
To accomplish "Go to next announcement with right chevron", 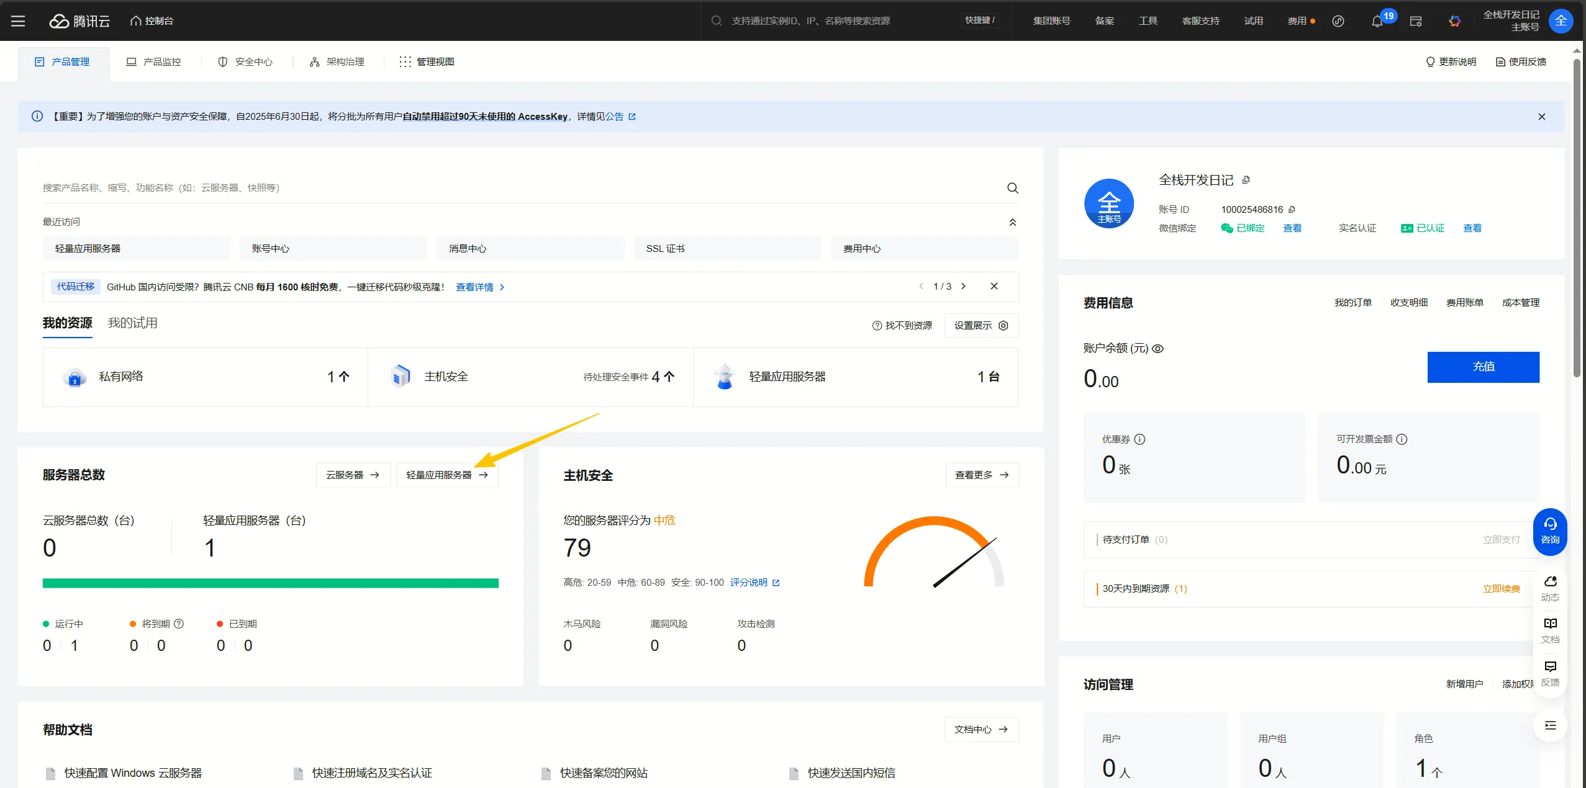I will [x=963, y=287].
